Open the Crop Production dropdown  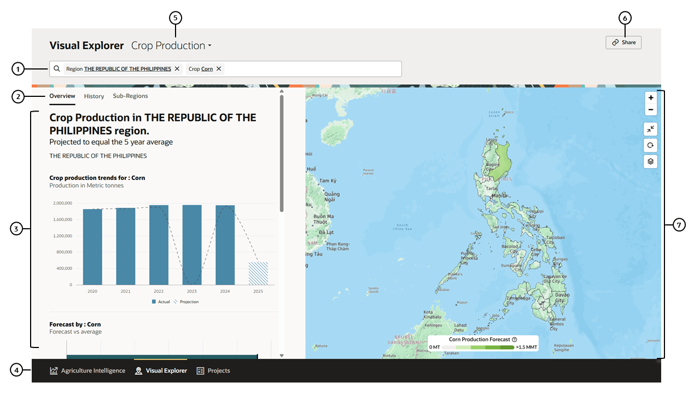[x=171, y=45]
